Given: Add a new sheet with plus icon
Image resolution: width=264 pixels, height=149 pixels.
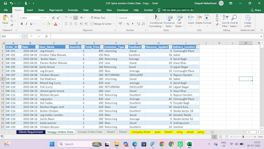Looking at the screenshot, I should [212, 132].
